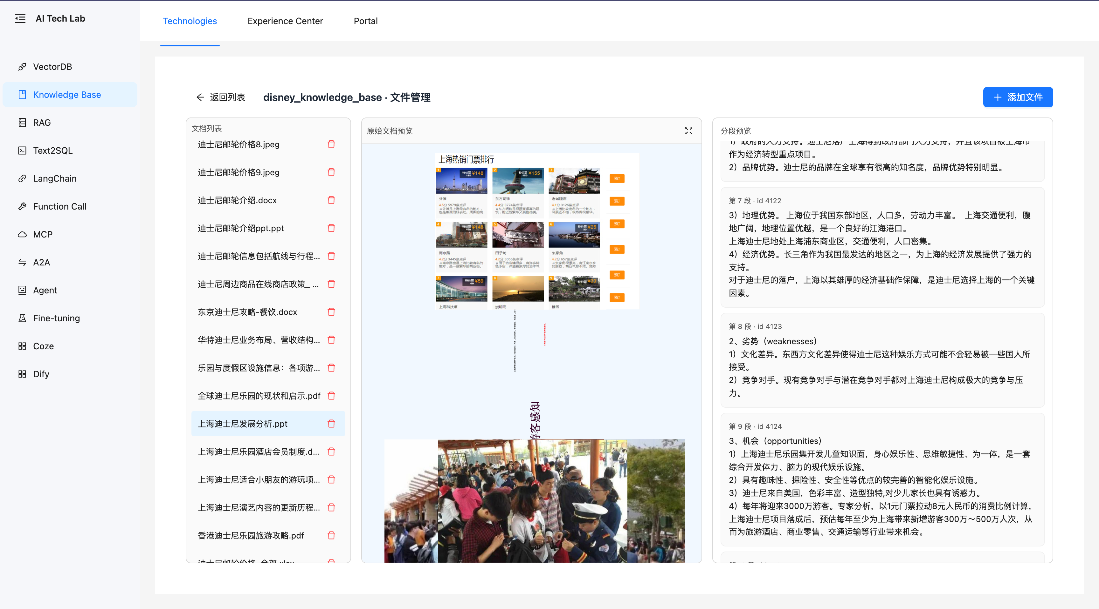Select file 迪士尼邮轮信息包括航线与行程
The image size is (1099, 609).
coord(268,256)
